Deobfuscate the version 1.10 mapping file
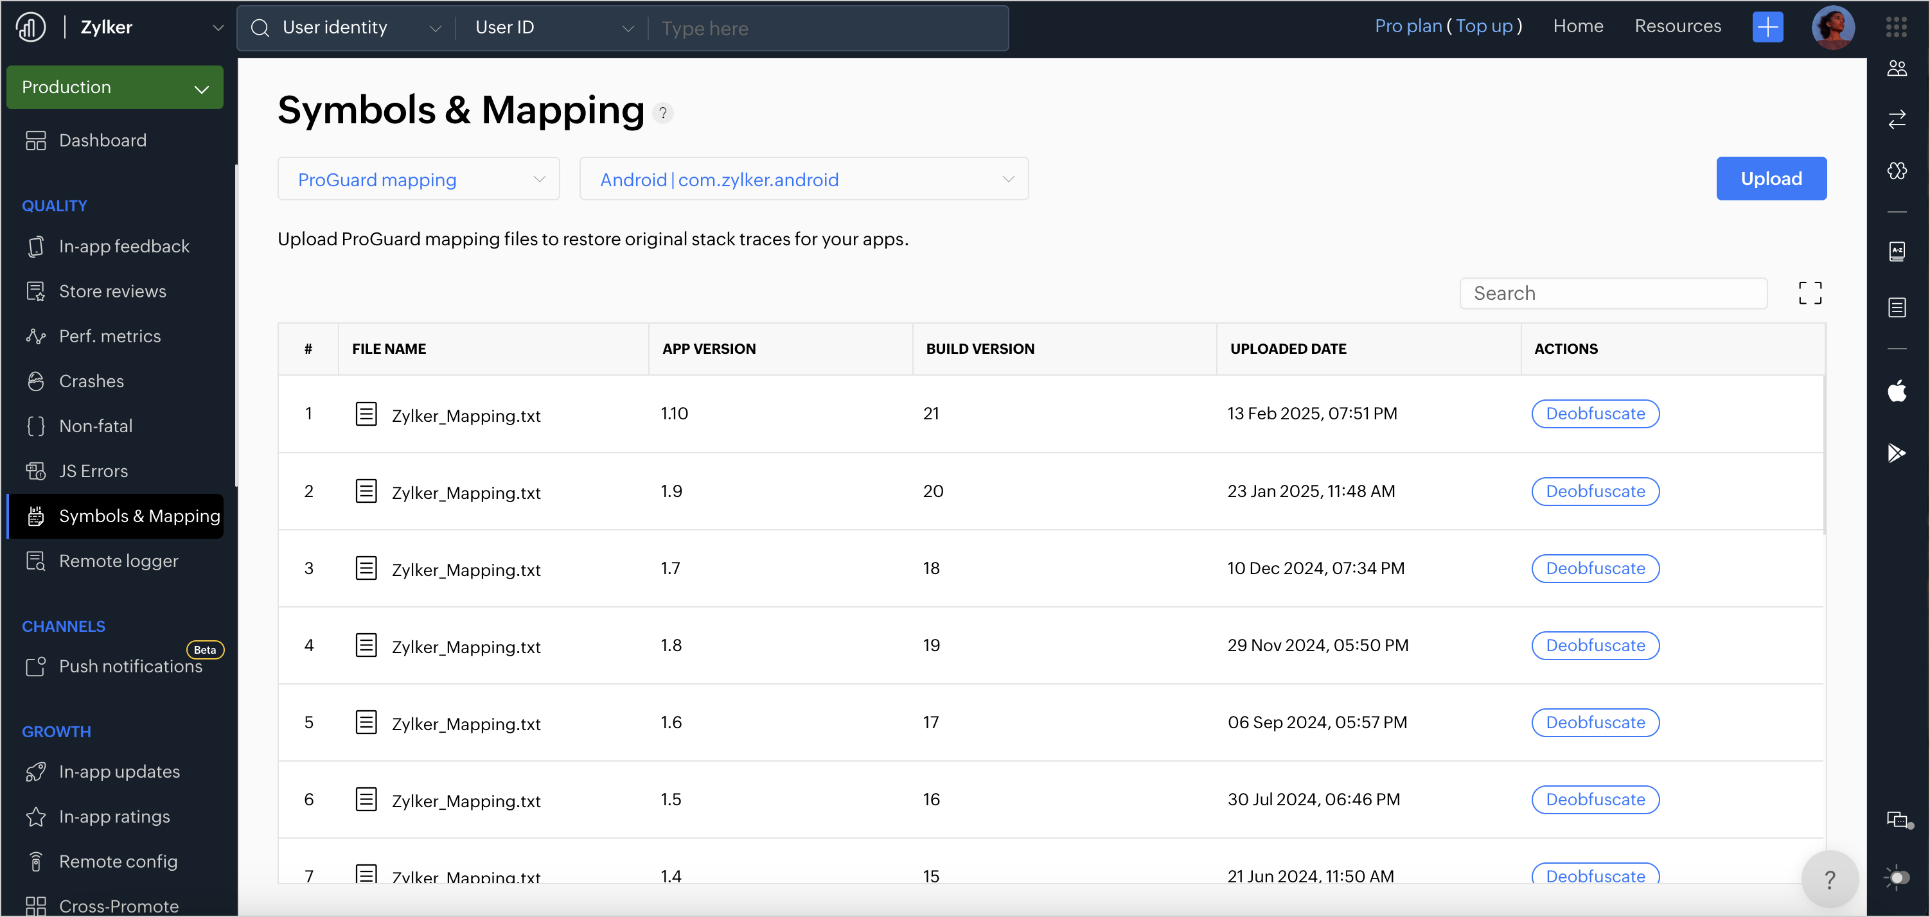The image size is (1930, 917). pos(1595,413)
